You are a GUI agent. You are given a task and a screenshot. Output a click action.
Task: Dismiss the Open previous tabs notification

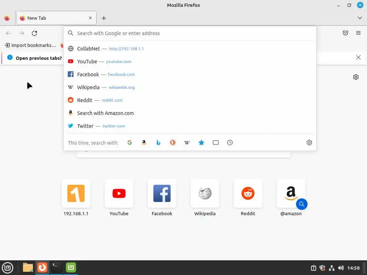[358, 57]
